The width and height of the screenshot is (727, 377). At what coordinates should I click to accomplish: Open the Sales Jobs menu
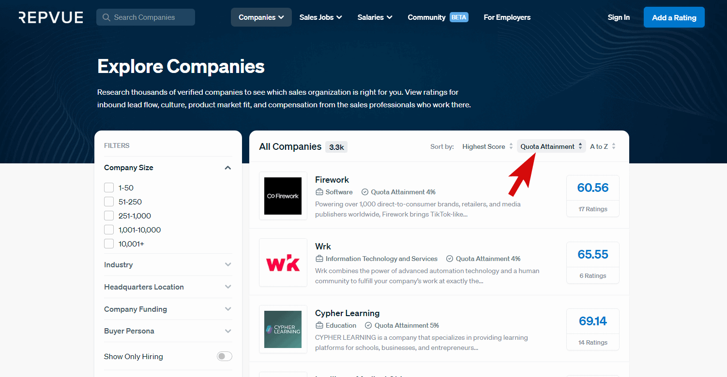pyautogui.click(x=320, y=17)
